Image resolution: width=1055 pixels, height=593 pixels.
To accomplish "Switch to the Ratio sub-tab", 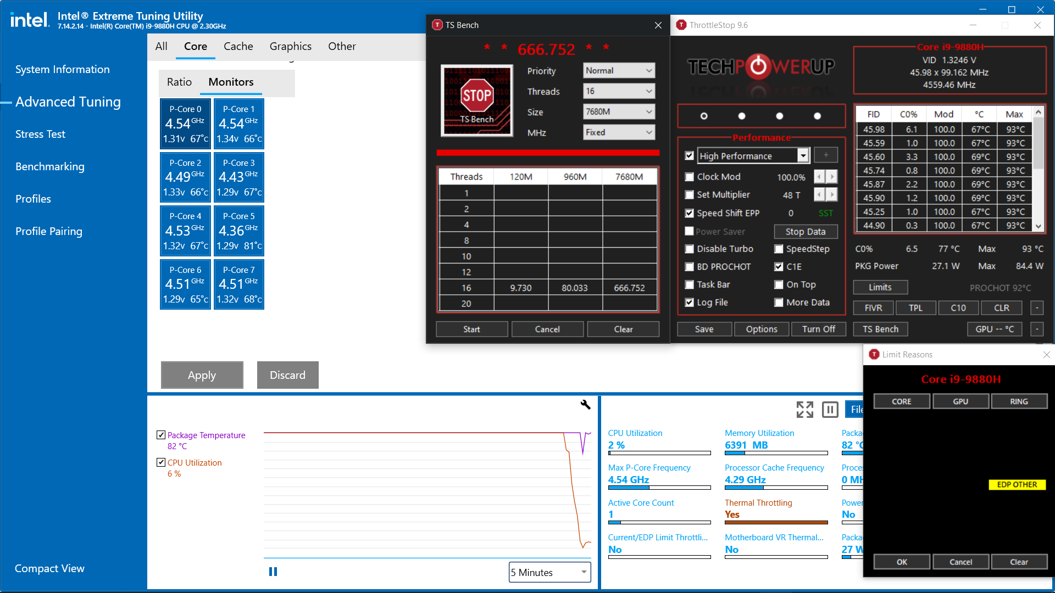I will [x=179, y=82].
